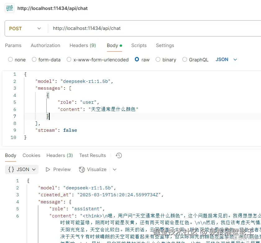Click the Preview button
The height and width of the screenshot is (243, 261).
(58, 169)
